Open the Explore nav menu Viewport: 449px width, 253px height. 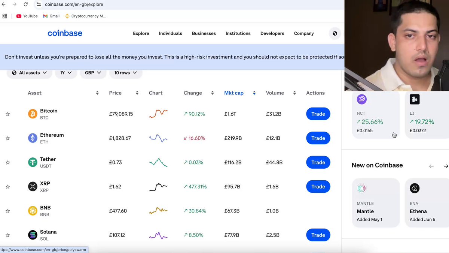[x=141, y=33]
